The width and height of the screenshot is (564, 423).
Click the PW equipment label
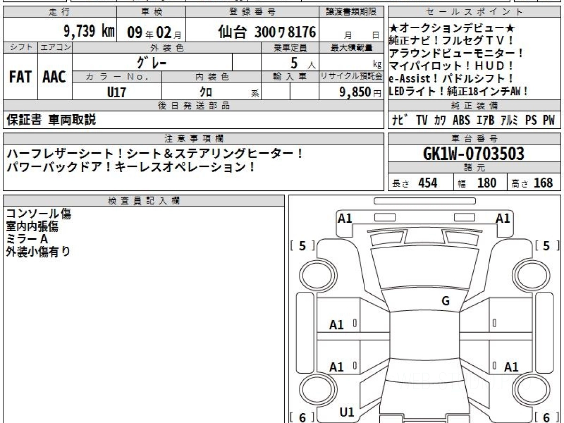548,120
